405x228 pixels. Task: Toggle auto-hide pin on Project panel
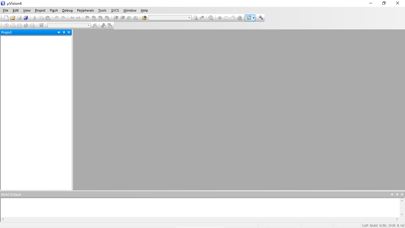[x=64, y=32]
